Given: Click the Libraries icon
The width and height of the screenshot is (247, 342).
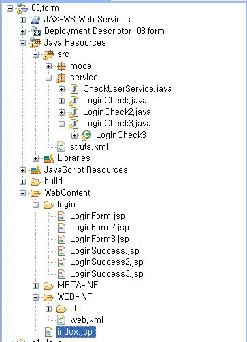Looking at the screenshot, I should click(x=48, y=158).
